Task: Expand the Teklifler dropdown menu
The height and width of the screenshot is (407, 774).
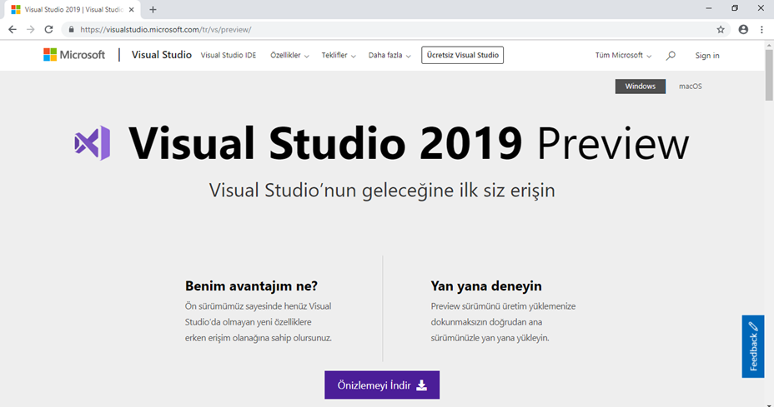Action: coord(339,55)
